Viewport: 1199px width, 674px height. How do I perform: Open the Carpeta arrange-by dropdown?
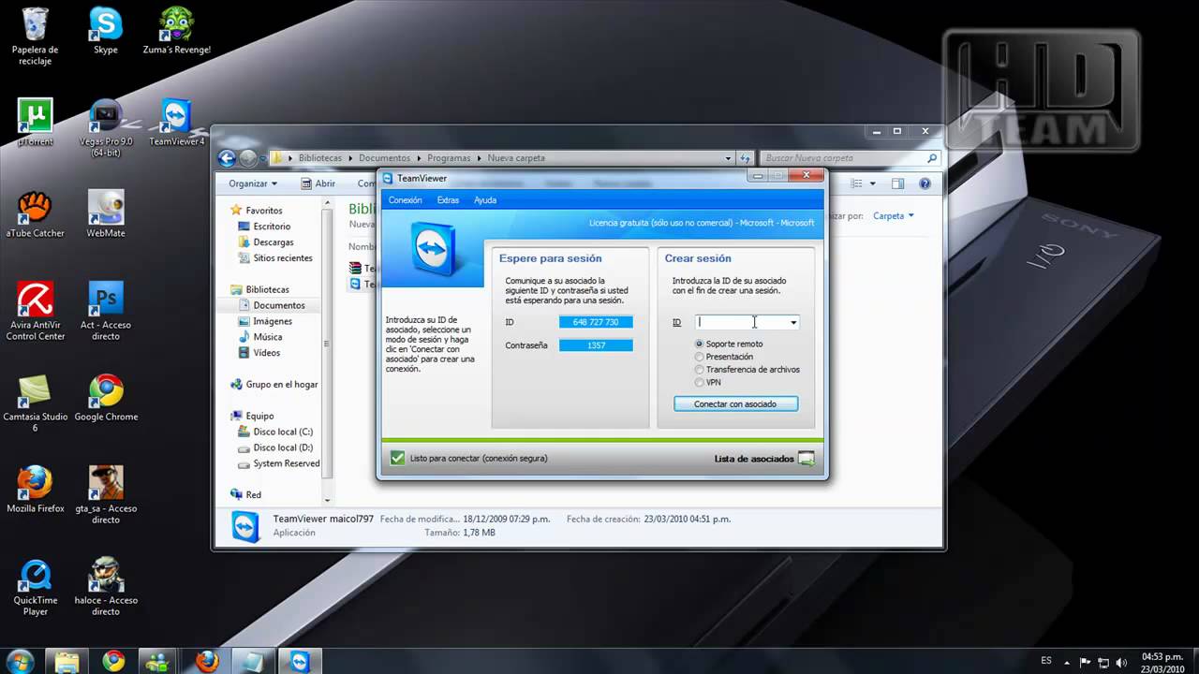click(893, 215)
